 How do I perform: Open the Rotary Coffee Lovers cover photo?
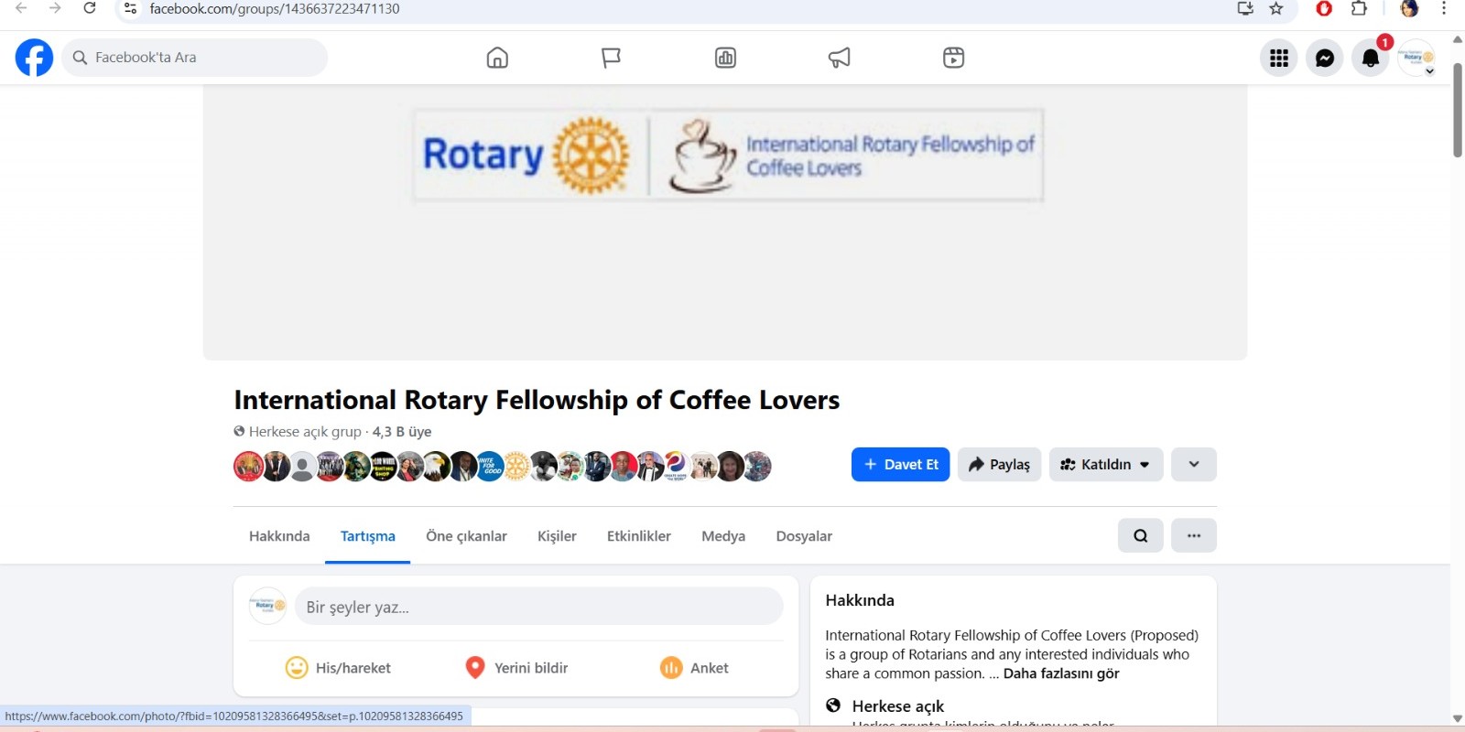pyautogui.click(x=725, y=222)
